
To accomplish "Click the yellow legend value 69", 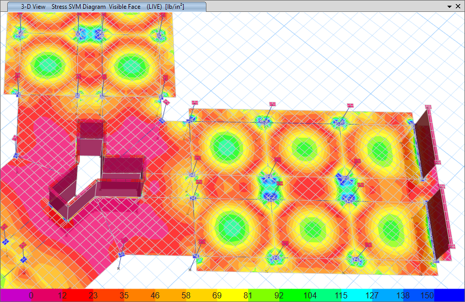I will point(217,295).
